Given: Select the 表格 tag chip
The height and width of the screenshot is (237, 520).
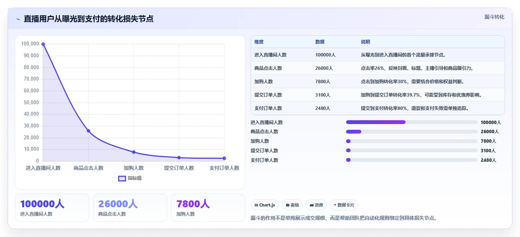Looking at the screenshot, I should tap(292, 205).
